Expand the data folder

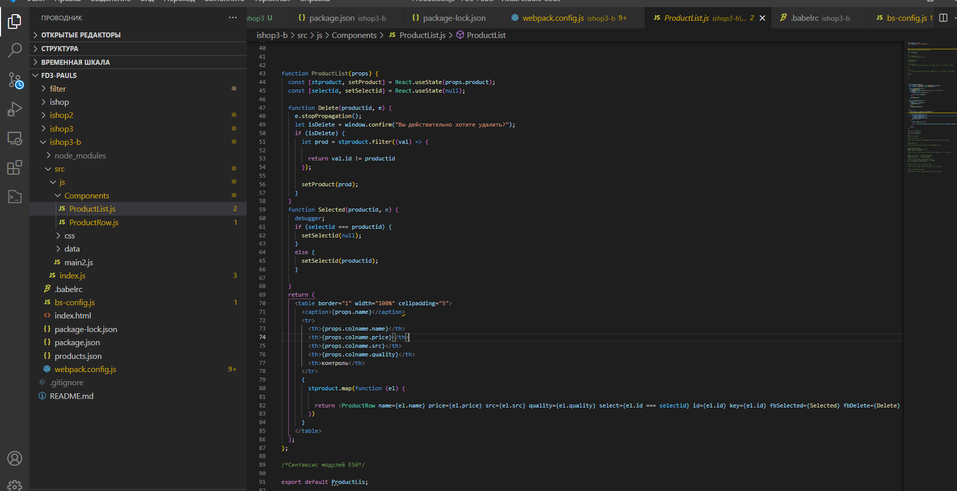pyautogui.click(x=58, y=249)
